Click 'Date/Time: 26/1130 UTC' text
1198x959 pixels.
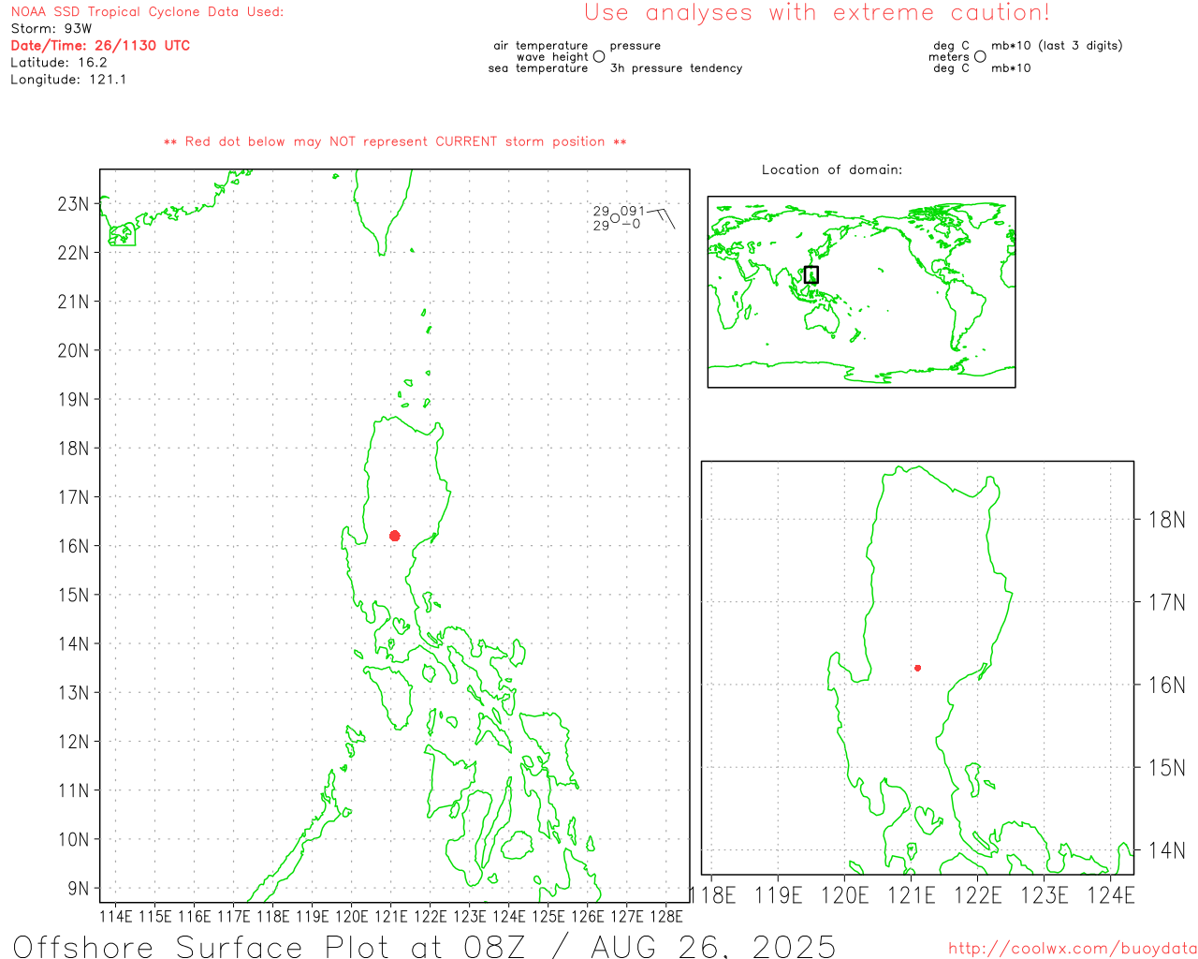point(100,46)
